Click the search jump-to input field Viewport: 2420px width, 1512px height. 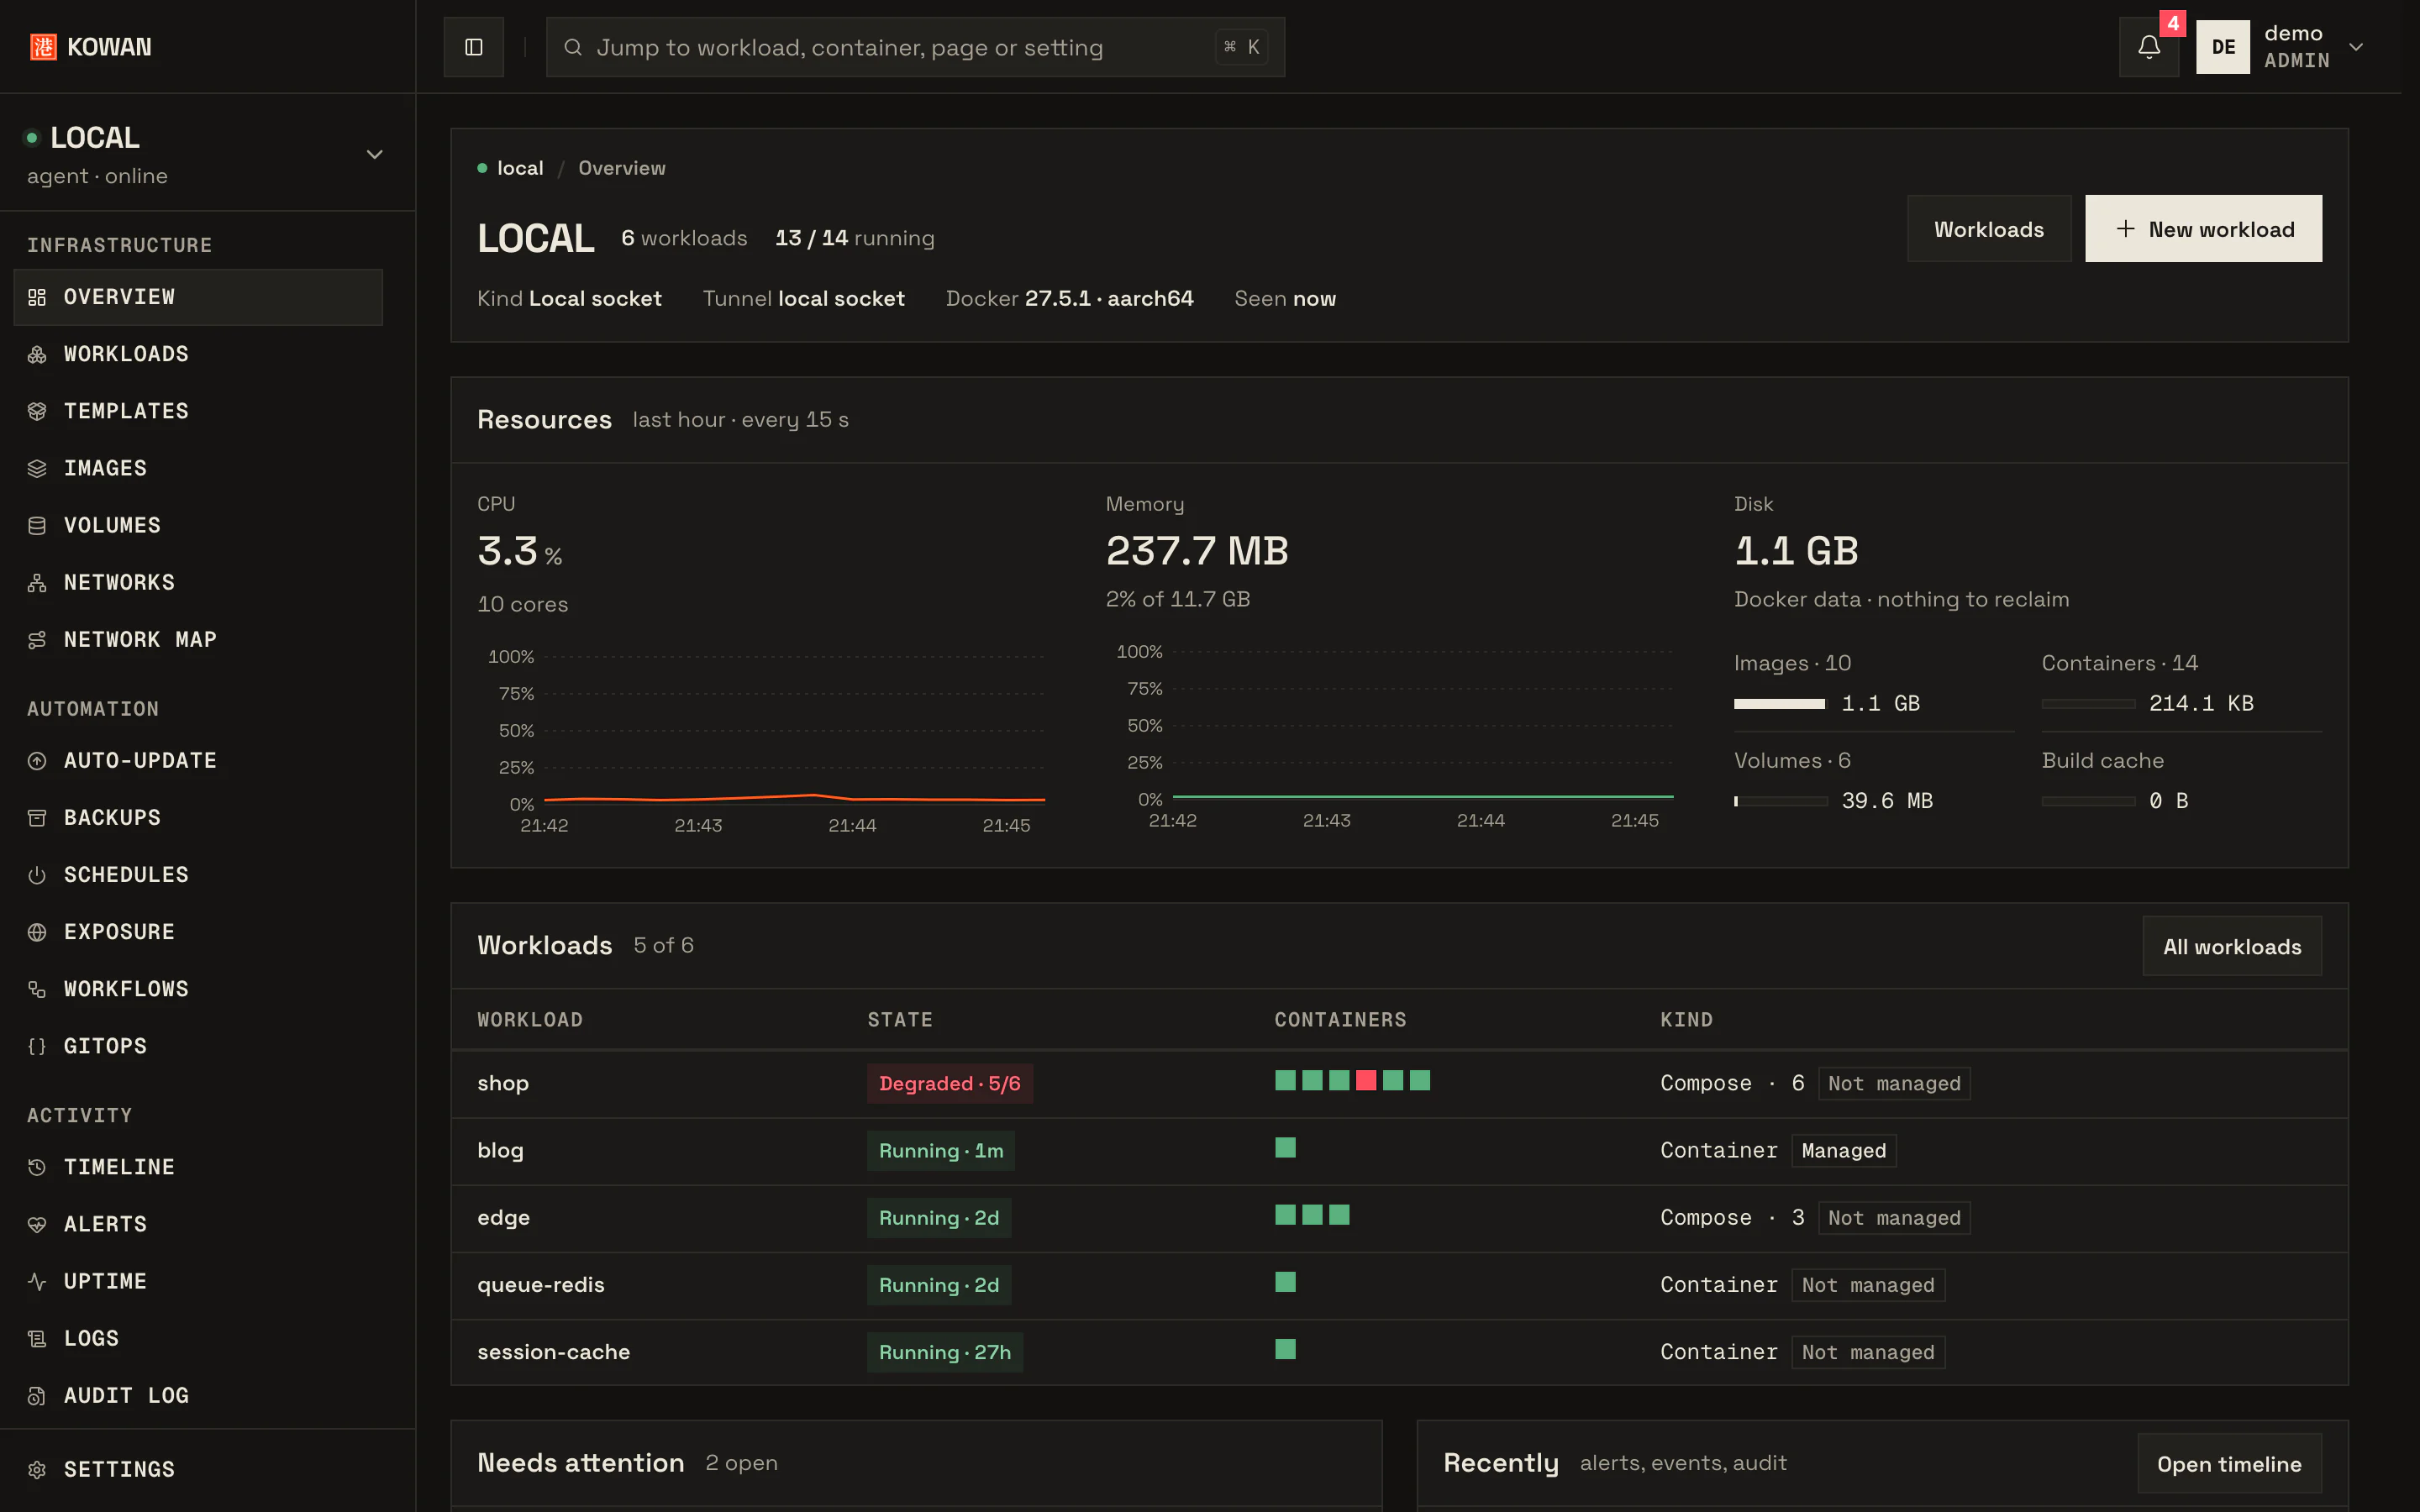tap(915, 47)
